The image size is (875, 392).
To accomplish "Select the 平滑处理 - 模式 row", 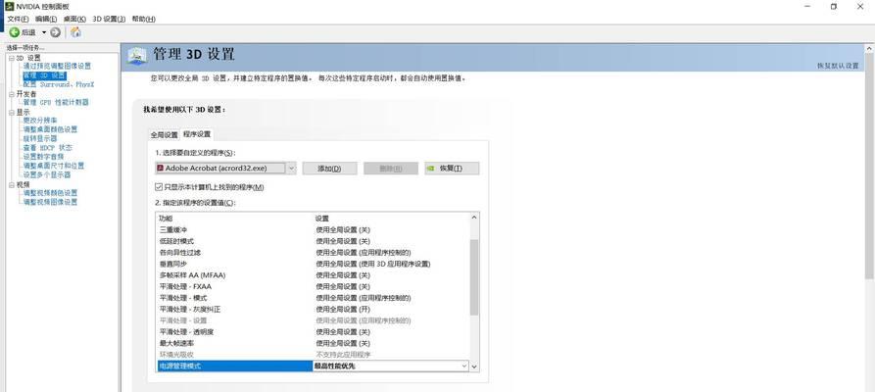I will pos(313,298).
